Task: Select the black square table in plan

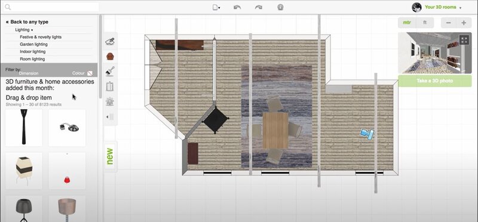Action: (x=216, y=119)
